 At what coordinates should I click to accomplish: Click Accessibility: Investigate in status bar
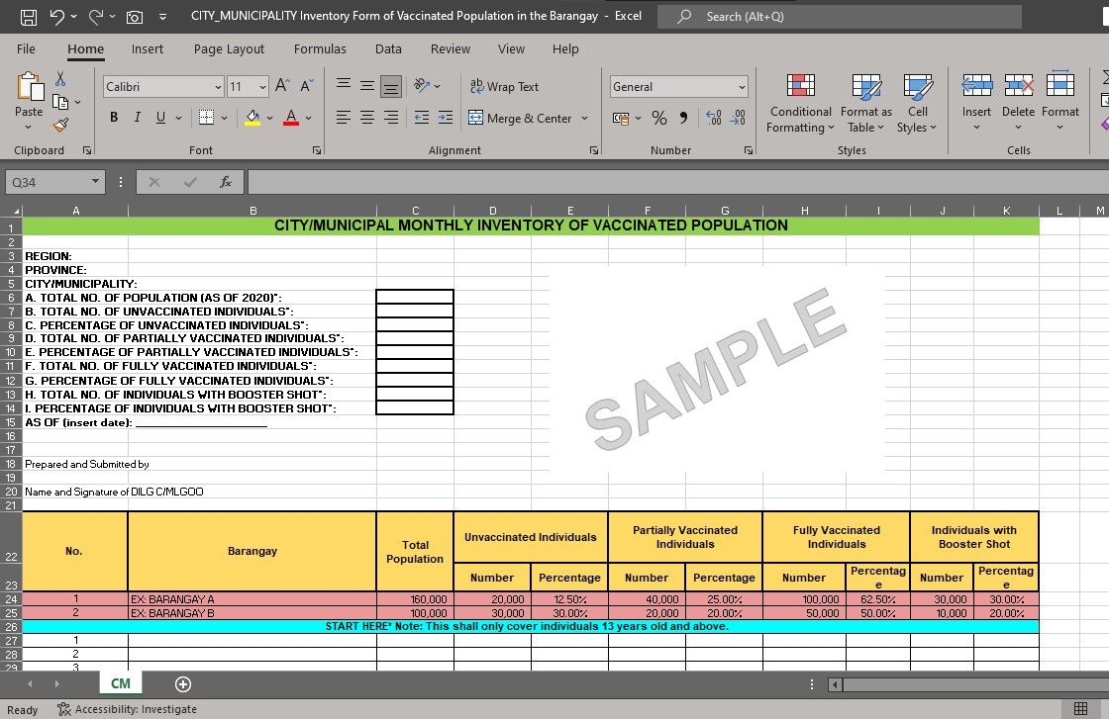128,709
